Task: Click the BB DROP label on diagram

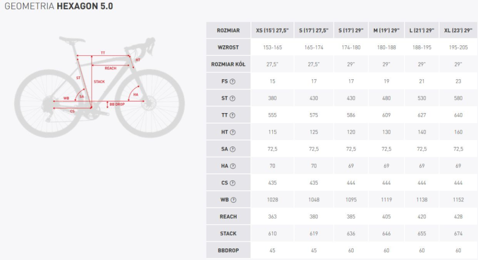Action: 117,104
